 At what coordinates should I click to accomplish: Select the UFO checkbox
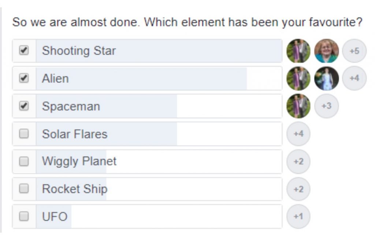[24, 216]
